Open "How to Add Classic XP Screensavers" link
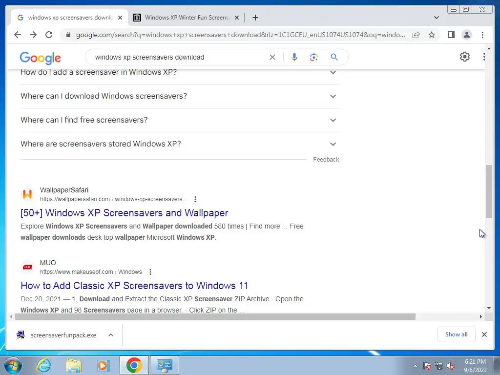Viewport: 500px width, 375px height. [134, 285]
